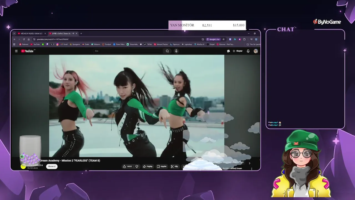
Task: Create a clip with Klip button
Action: point(174,166)
